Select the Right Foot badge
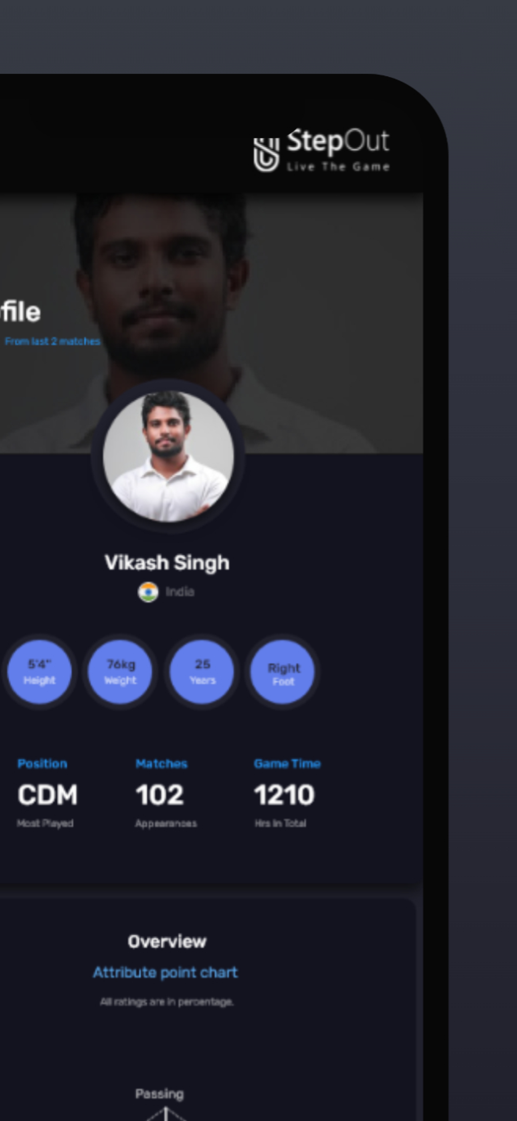This screenshot has width=517, height=1121. (x=283, y=672)
